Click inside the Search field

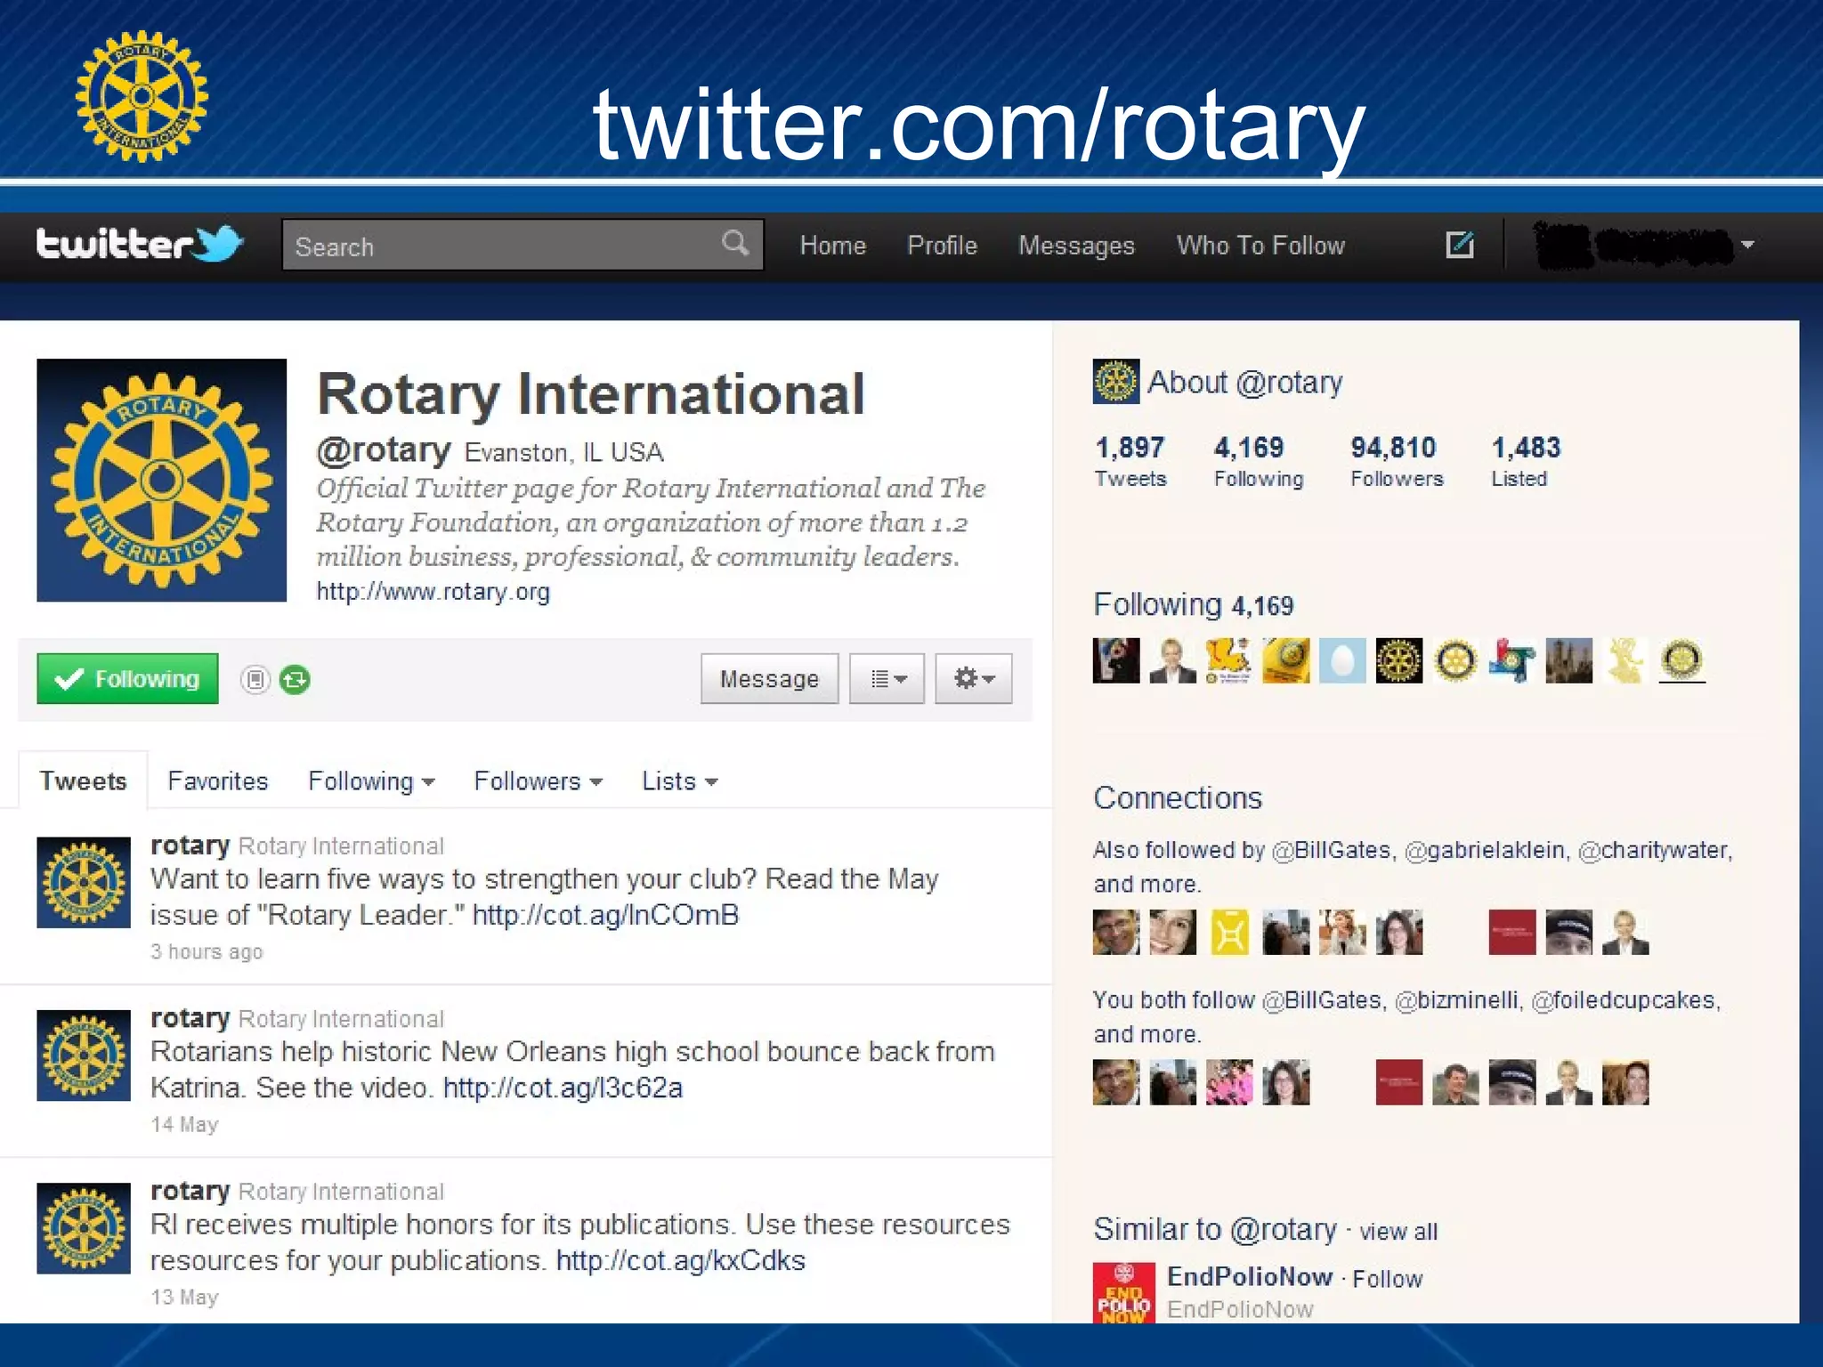click(523, 245)
